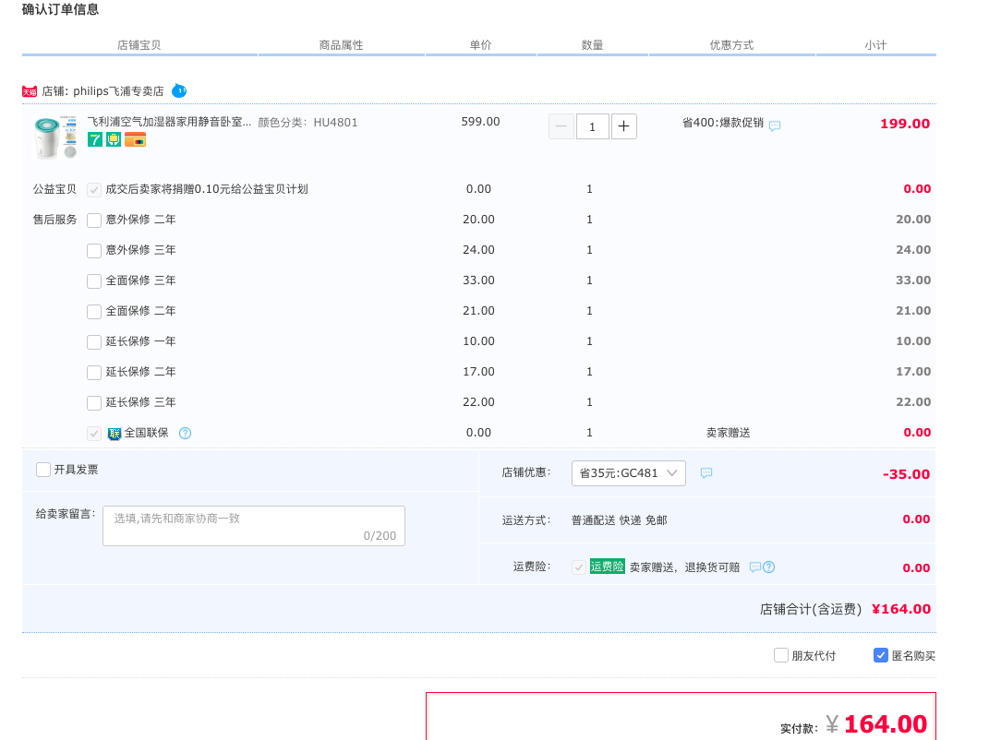Click the blue Wangwang chat icon after philips飞浦专卖店

coord(179,91)
